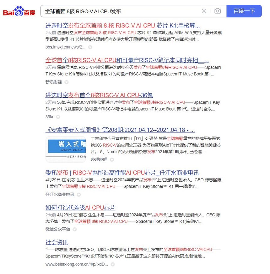The height and width of the screenshot is (274, 270).
Task: Open result 委托发布 | RISC-V也能造高性能AI CPU芯片
Action: coord(122,173)
